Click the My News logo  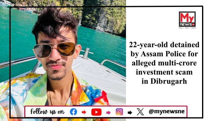187,19
